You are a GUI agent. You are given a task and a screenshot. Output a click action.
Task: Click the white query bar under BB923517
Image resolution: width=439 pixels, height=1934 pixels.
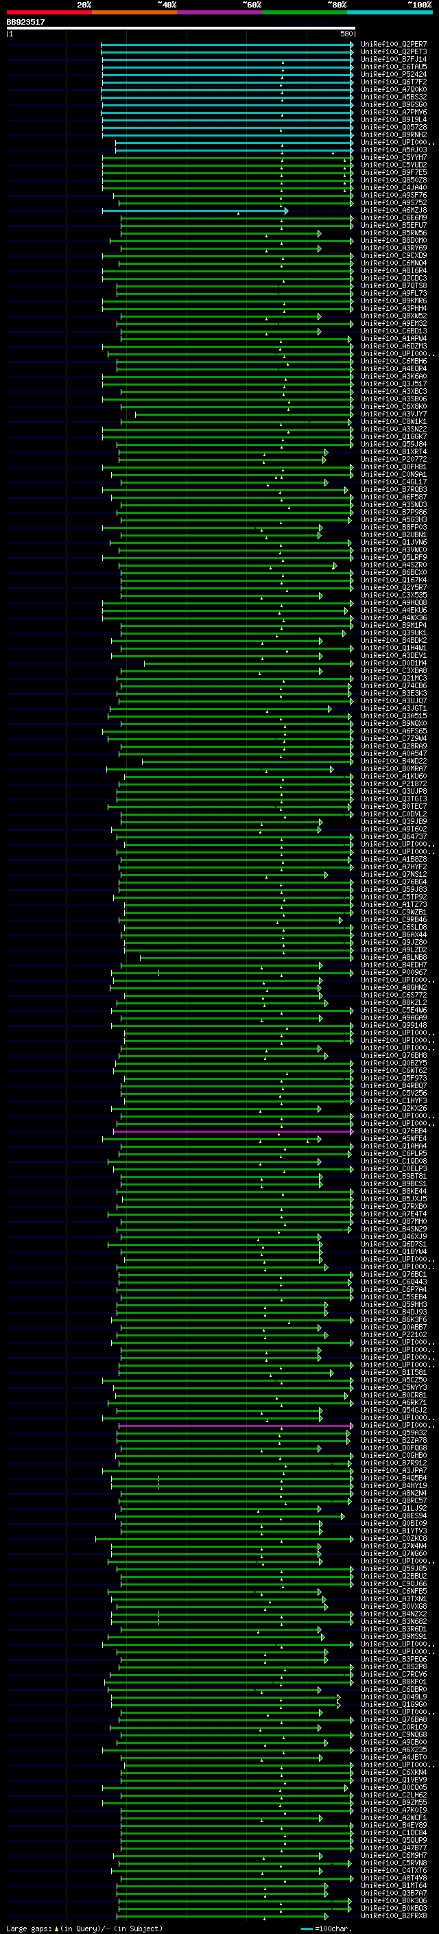pos(181,29)
